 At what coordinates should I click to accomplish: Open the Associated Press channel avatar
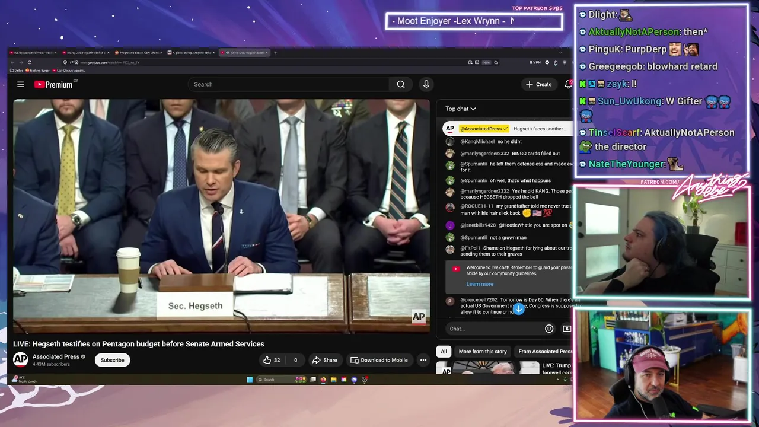(x=21, y=359)
